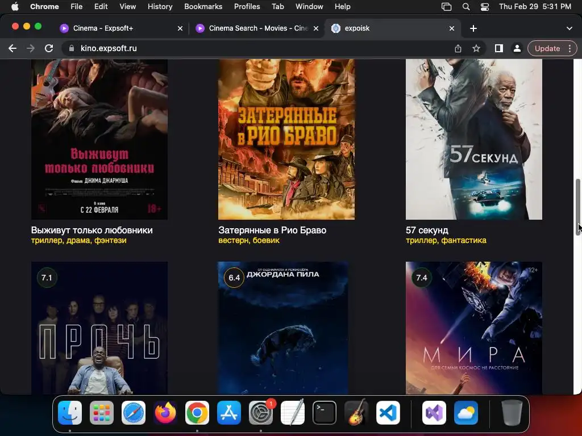Open TextEdit from the Dock
This screenshot has height=436, width=582.
pyautogui.click(x=293, y=413)
